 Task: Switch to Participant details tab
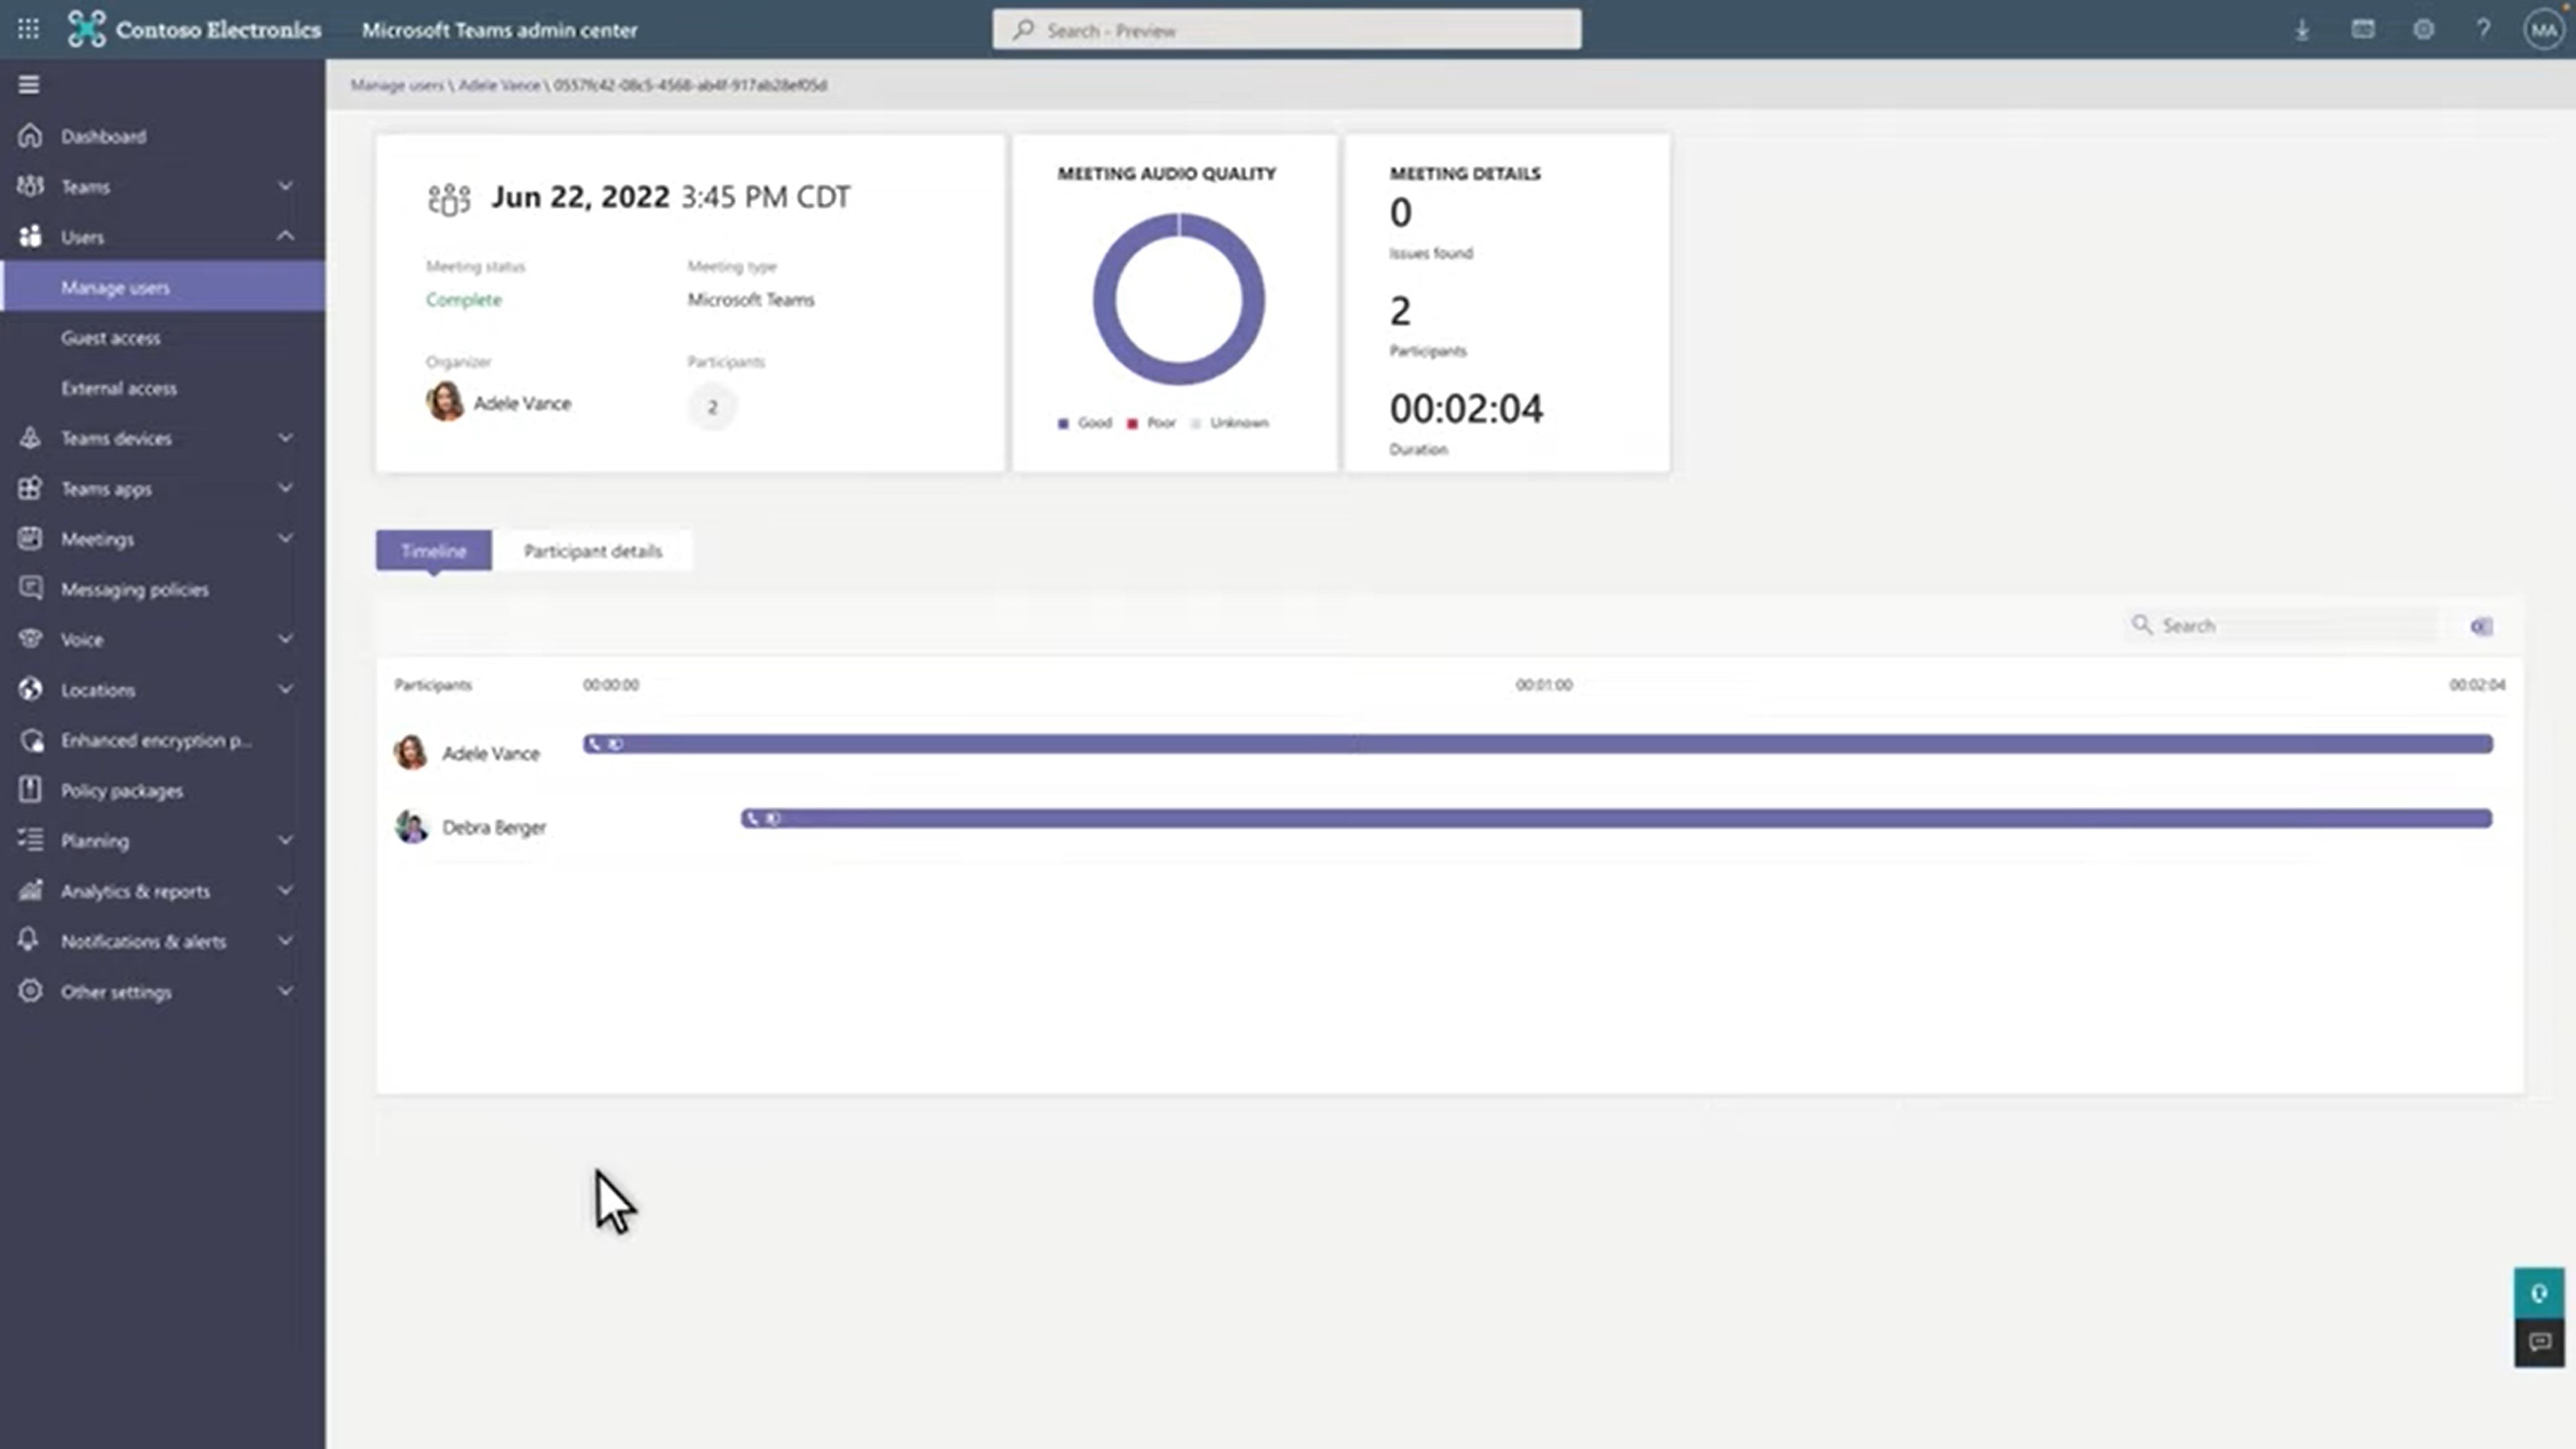click(x=593, y=550)
